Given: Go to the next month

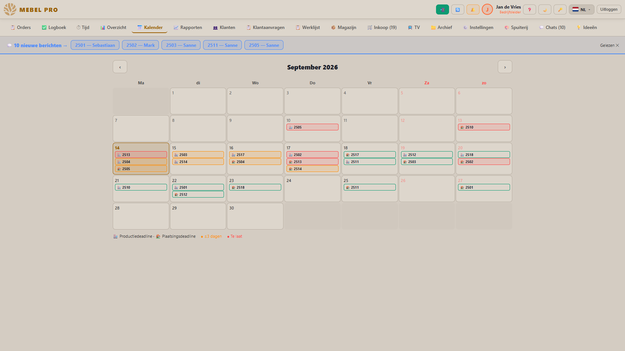Looking at the screenshot, I should (505, 67).
